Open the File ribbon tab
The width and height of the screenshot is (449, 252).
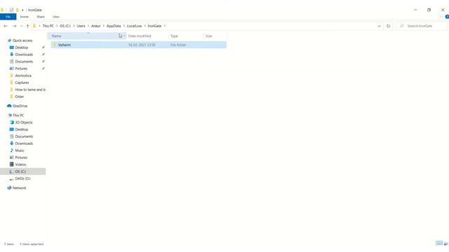[x=8, y=17]
